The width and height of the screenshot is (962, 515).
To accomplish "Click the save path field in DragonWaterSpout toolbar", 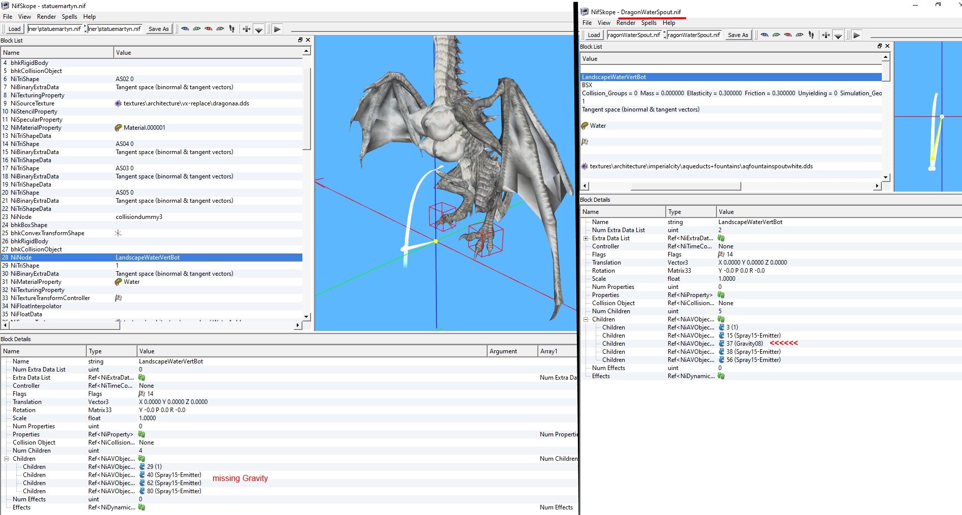I will click(x=694, y=35).
